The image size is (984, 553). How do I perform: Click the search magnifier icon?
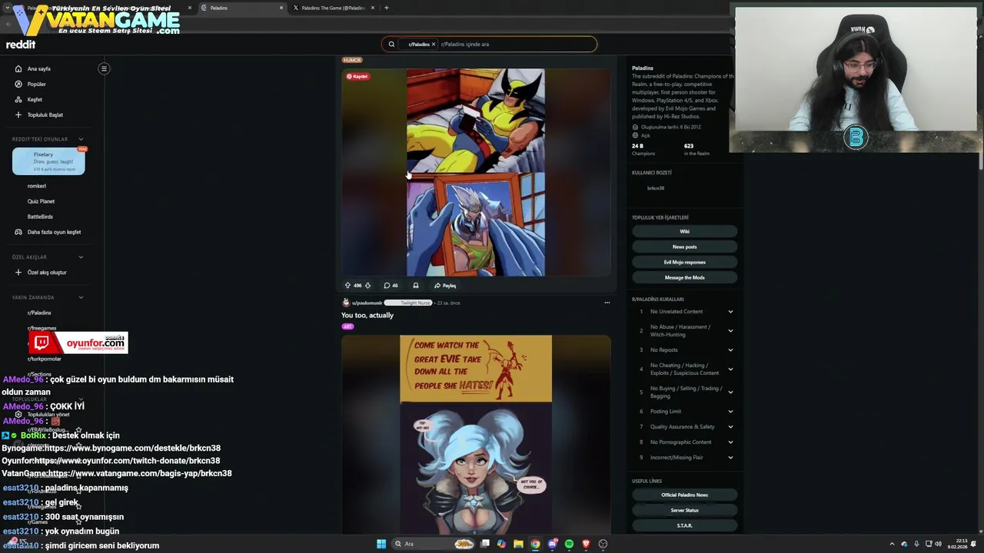pos(391,44)
